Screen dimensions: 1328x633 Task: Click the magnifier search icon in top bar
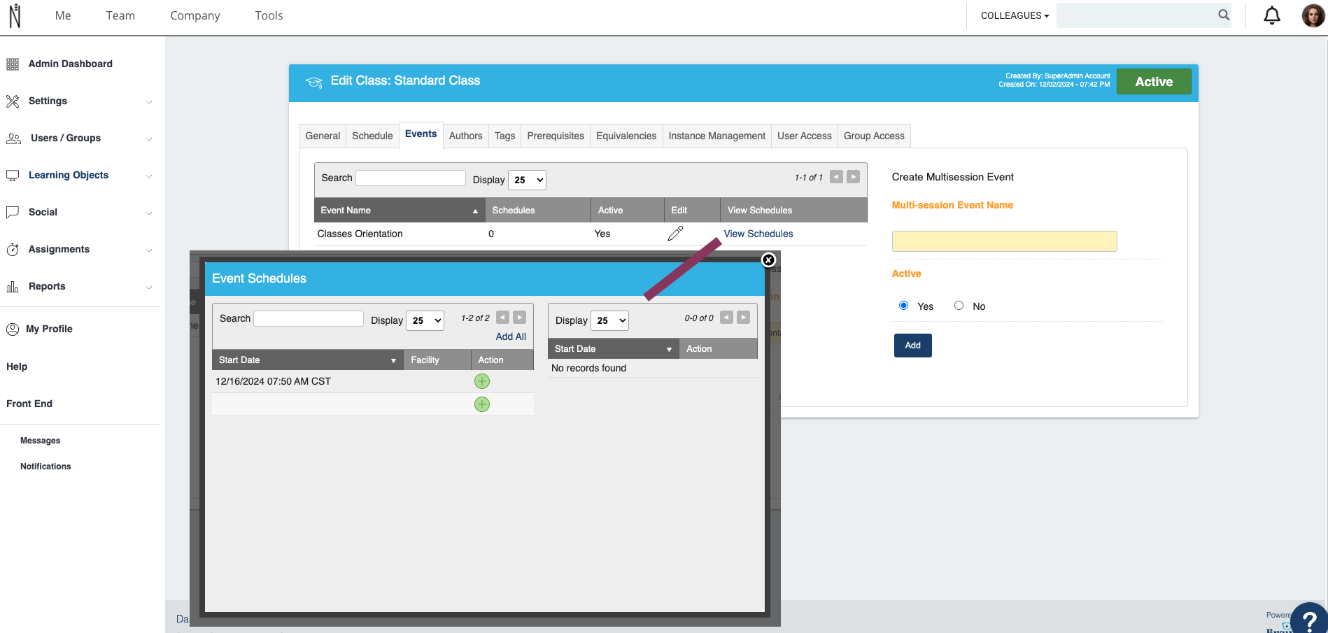point(1224,15)
